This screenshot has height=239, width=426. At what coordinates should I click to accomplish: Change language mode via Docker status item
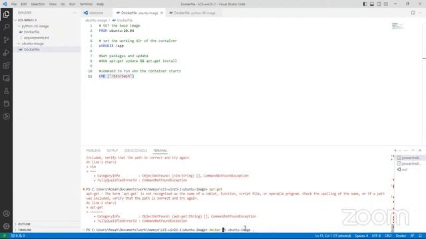click(x=401, y=236)
